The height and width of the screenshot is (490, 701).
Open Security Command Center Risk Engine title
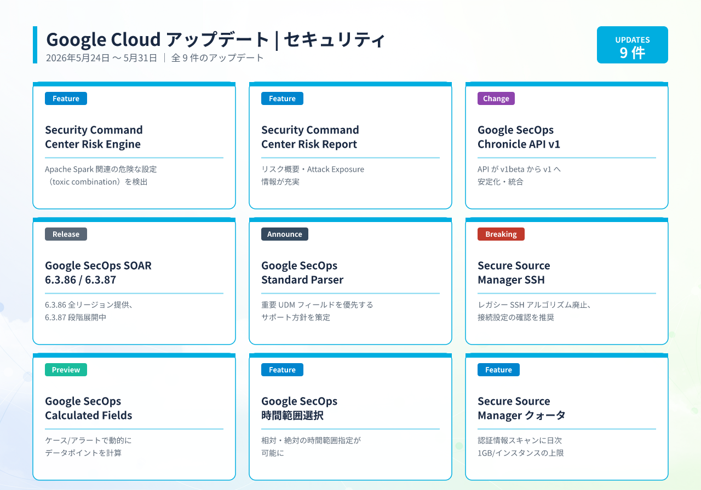pos(94,137)
